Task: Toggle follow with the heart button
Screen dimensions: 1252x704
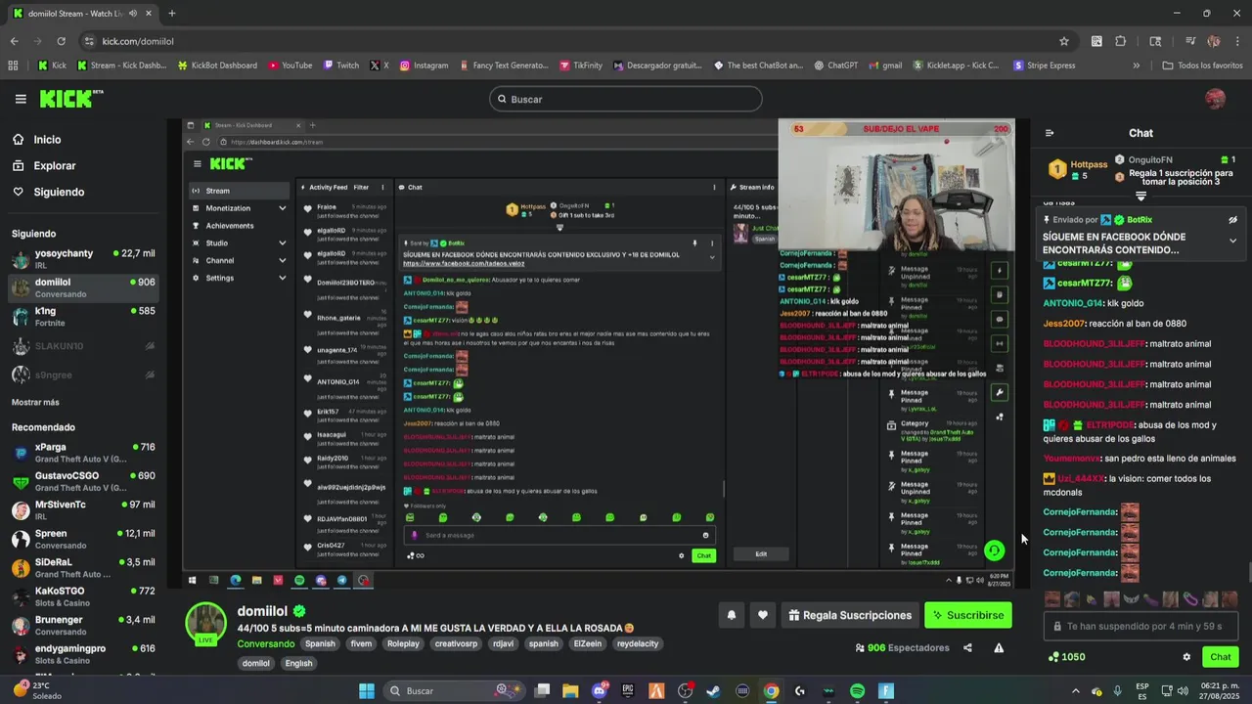Action: point(763,615)
